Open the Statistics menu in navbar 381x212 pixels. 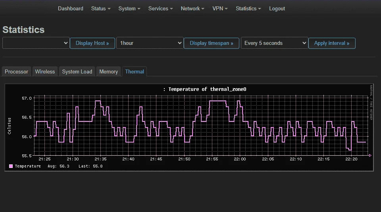(248, 8)
